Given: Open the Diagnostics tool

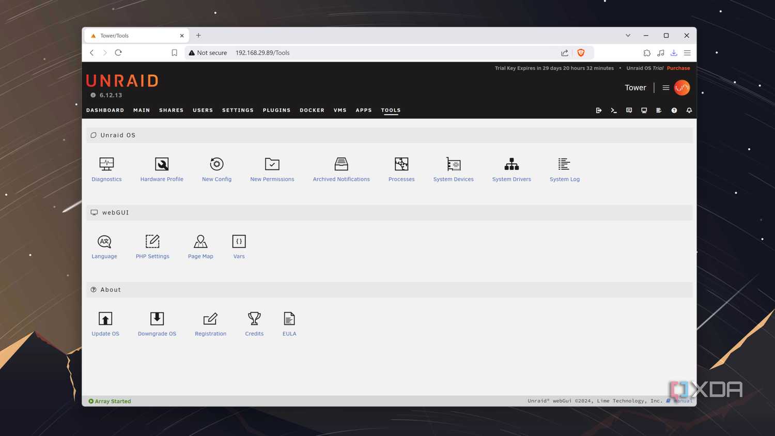Looking at the screenshot, I should (x=106, y=169).
